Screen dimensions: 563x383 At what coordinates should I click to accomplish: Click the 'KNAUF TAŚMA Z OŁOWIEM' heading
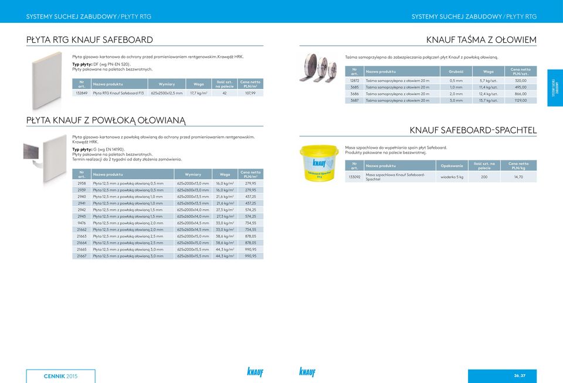pos(481,40)
